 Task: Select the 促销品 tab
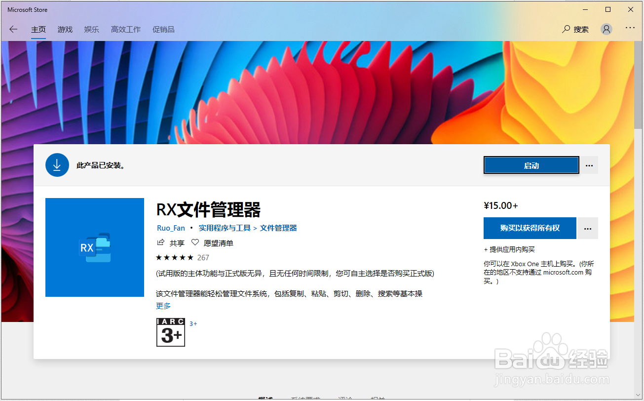tap(163, 30)
